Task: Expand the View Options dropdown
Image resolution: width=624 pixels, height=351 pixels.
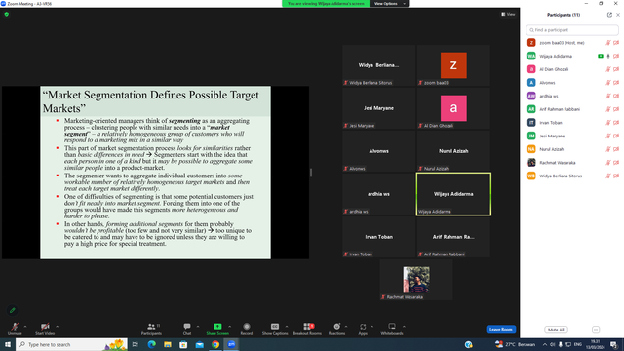Action: pos(389,4)
